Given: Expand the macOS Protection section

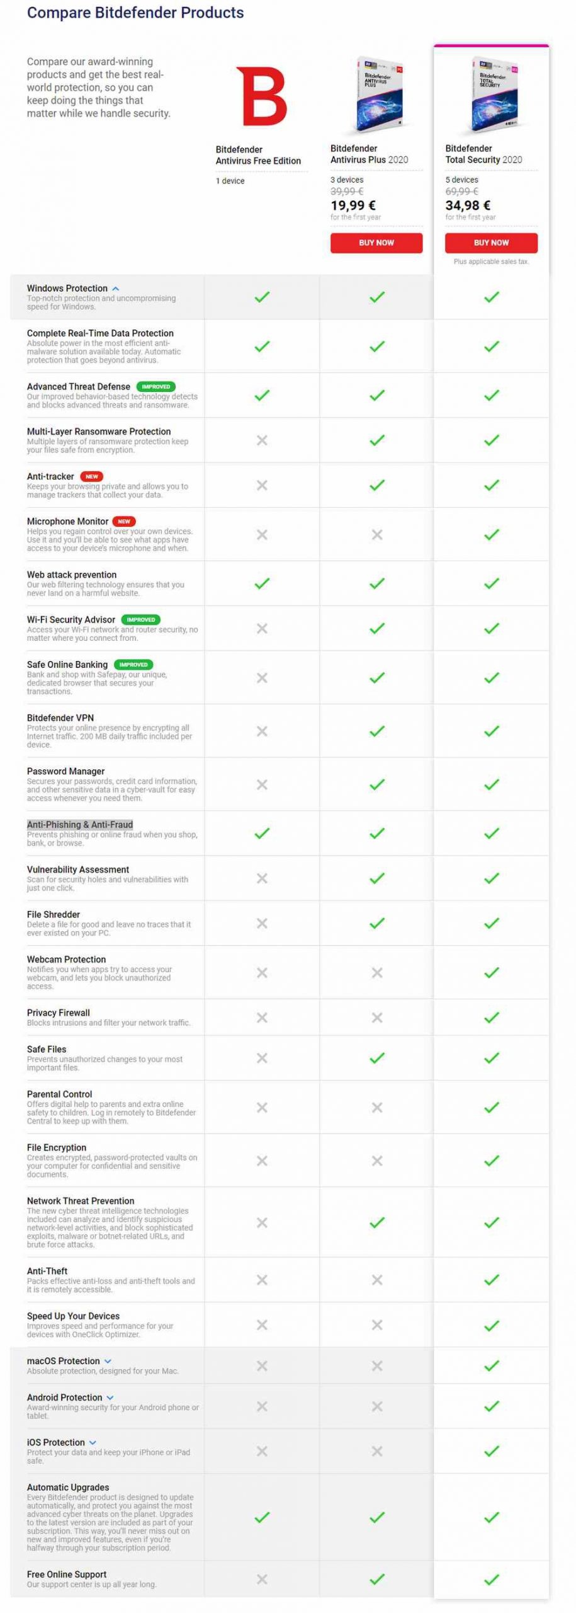Looking at the screenshot, I should [108, 1361].
